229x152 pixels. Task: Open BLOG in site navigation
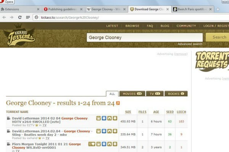165,26
